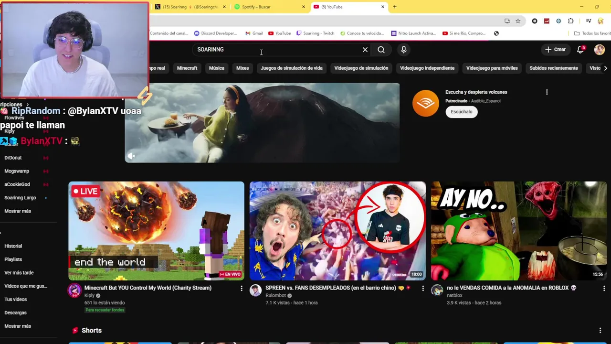Unmute the ad video
The height and width of the screenshot is (344, 611).
[x=132, y=156]
